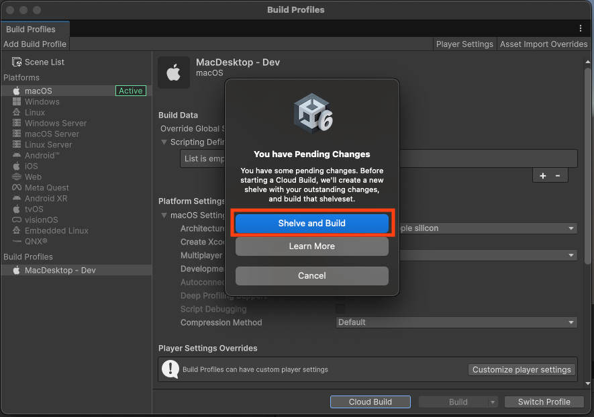The image size is (594, 417).
Task: Remove a scripting define with minus button
Action: click(558, 175)
